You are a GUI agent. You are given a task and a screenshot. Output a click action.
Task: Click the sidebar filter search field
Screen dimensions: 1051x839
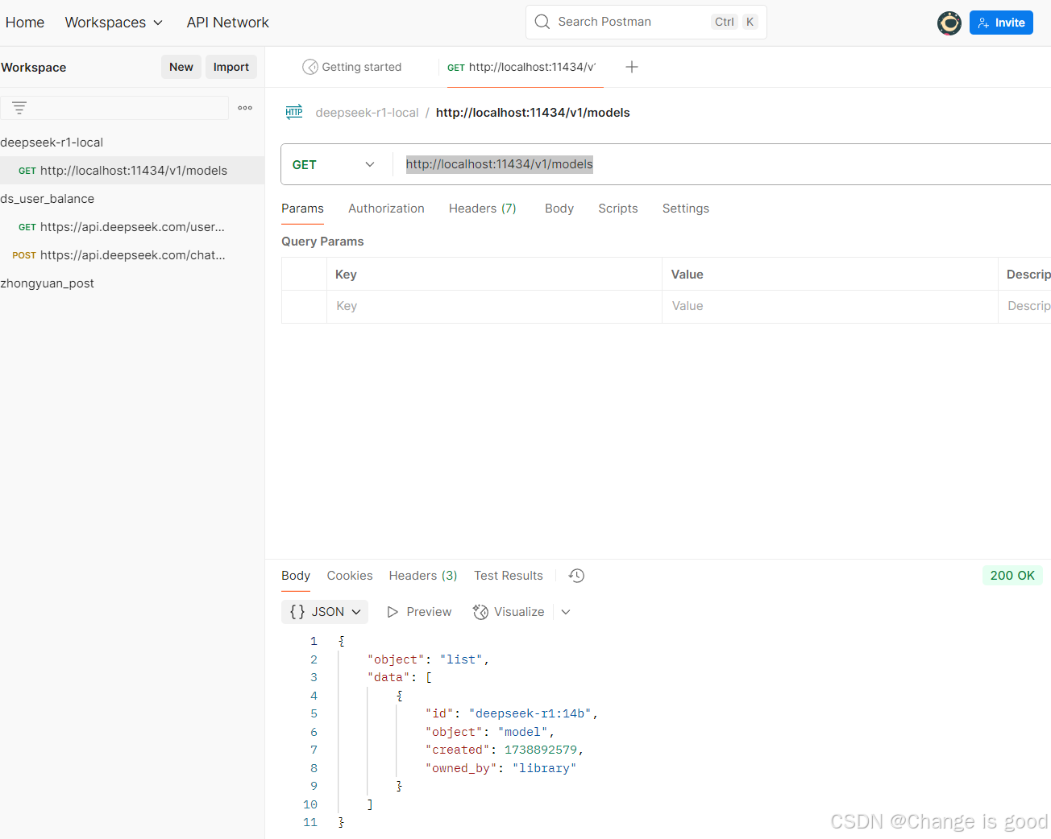114,108
